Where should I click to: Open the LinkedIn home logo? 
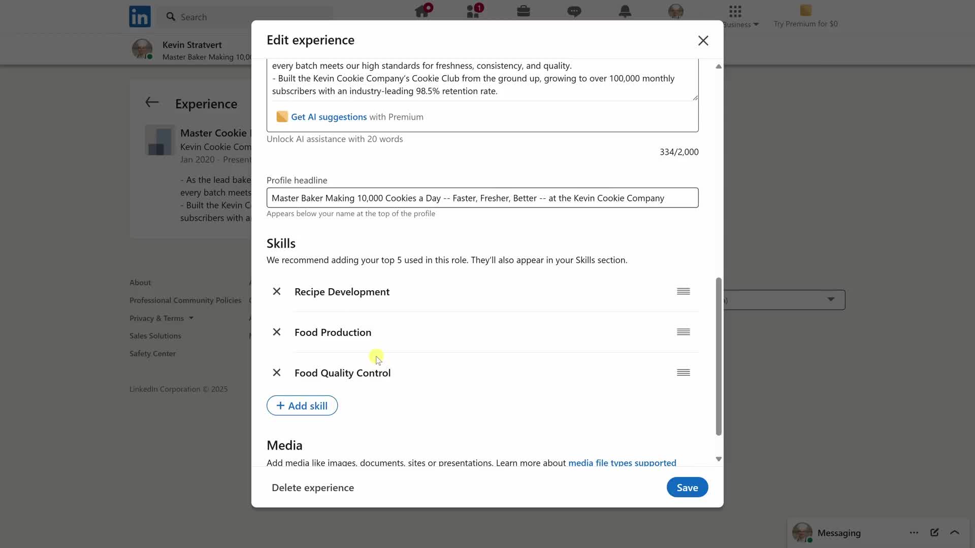coord(140,17)
